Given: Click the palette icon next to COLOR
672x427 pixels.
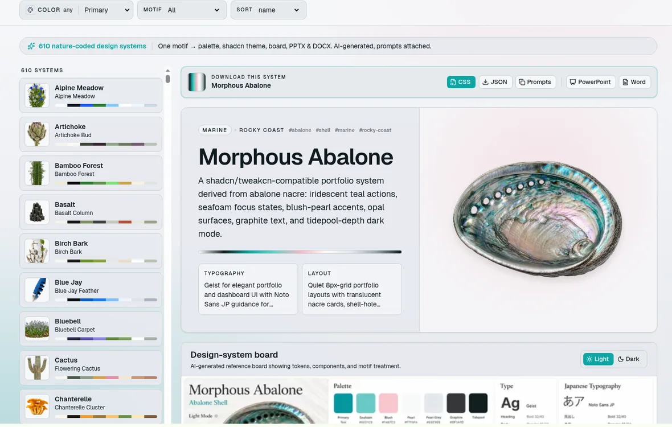Looking at the screenshot, I should click(x=30, y=10).
